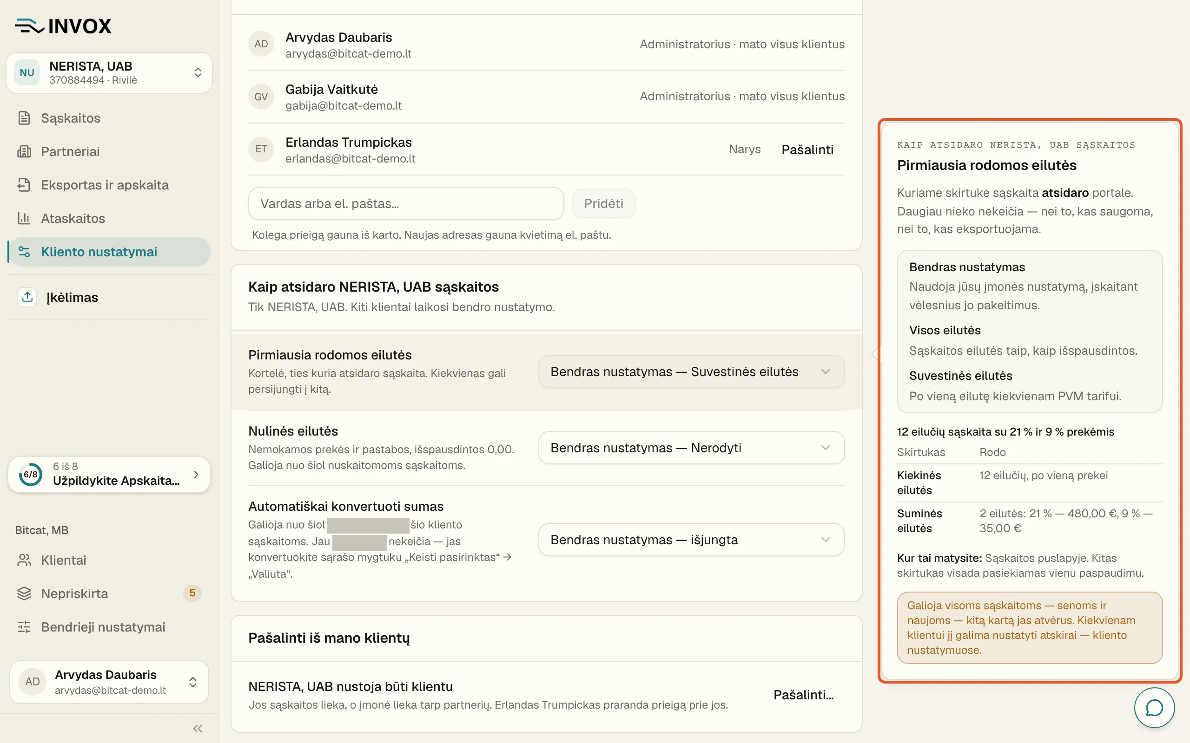Click the Suvestinės eilutės heading in help panel
The height and width of the screenshot is (743, 1190).
960,375
